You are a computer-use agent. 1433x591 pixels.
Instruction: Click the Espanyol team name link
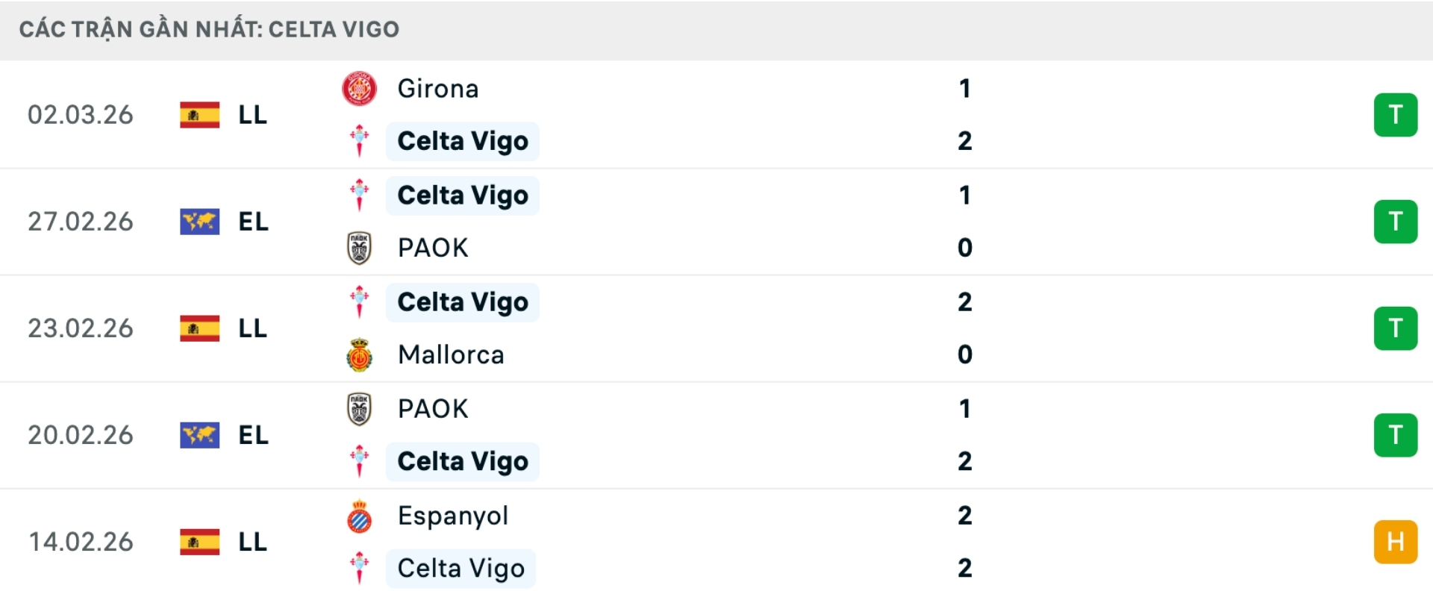click(x=452, y=515)
